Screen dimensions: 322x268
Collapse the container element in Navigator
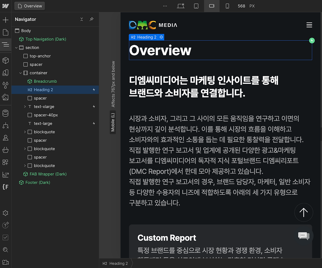click(x=21, y=73)
